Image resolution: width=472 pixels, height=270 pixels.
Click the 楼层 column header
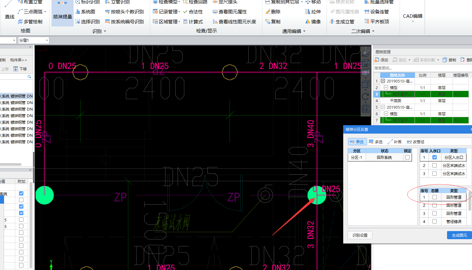[x=442, y=75]
